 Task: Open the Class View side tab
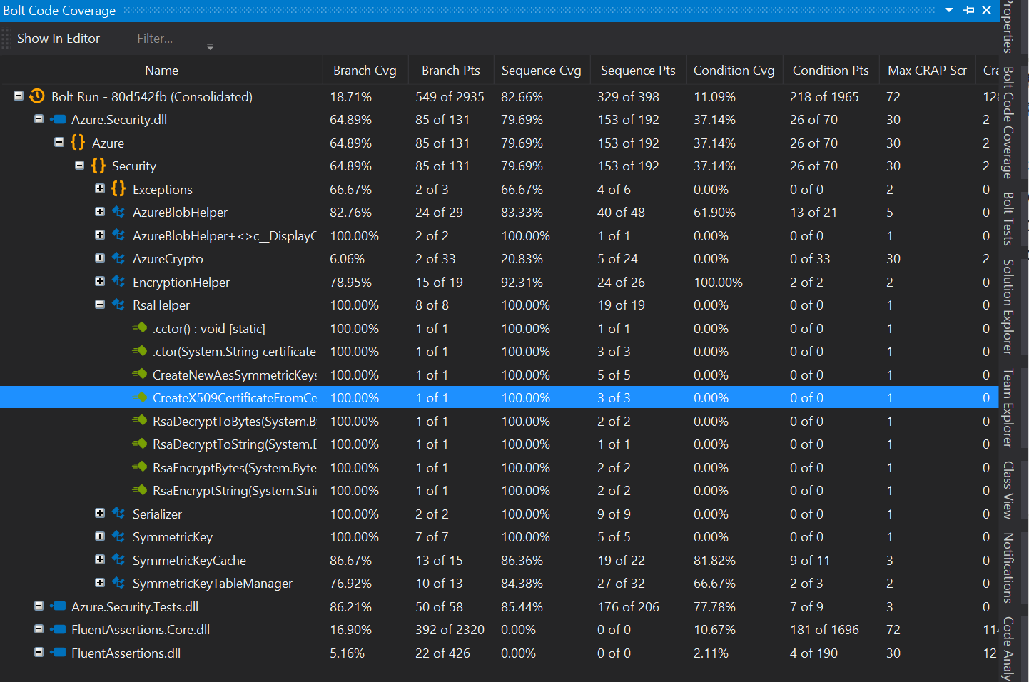pyautogui.click(x=1008, y=490)
